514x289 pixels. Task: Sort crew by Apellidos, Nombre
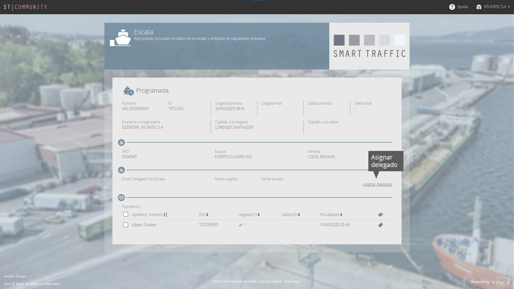tap(149, 215)
